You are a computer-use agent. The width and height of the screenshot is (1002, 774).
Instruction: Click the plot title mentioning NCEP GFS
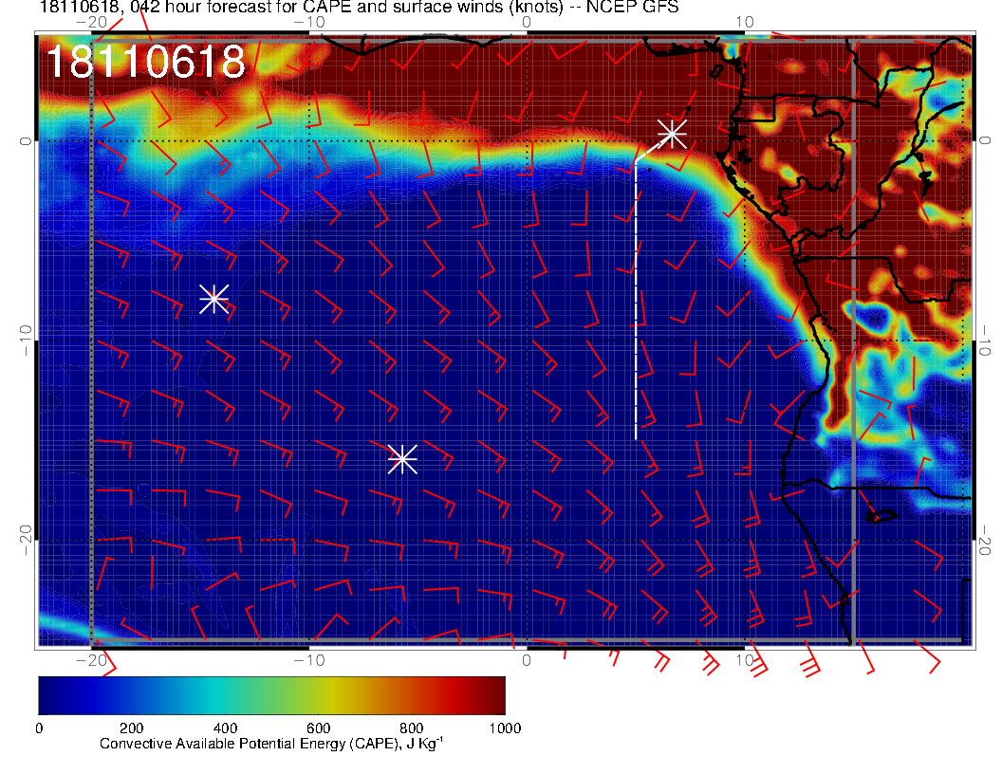(359, 9)
